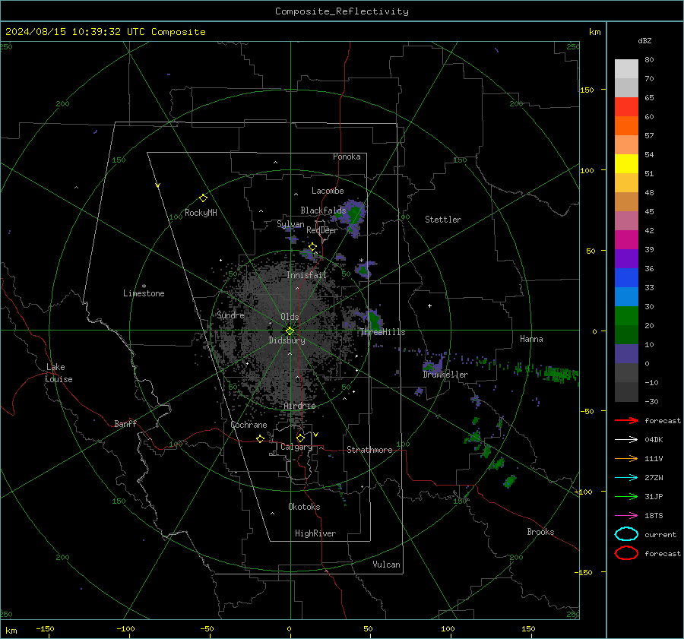Click the dBZ legend heading
This screenshot has height=639, width=684.
tap(644, 41)
